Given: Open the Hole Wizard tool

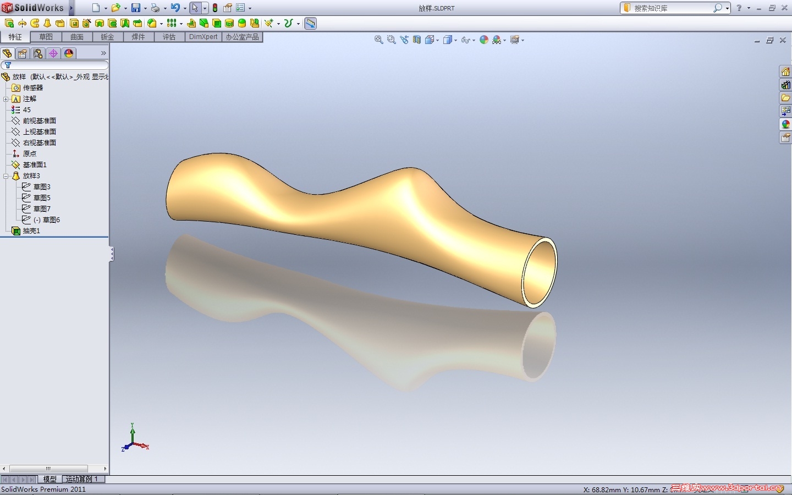Looking at the screenshot, I should point(87,23).
